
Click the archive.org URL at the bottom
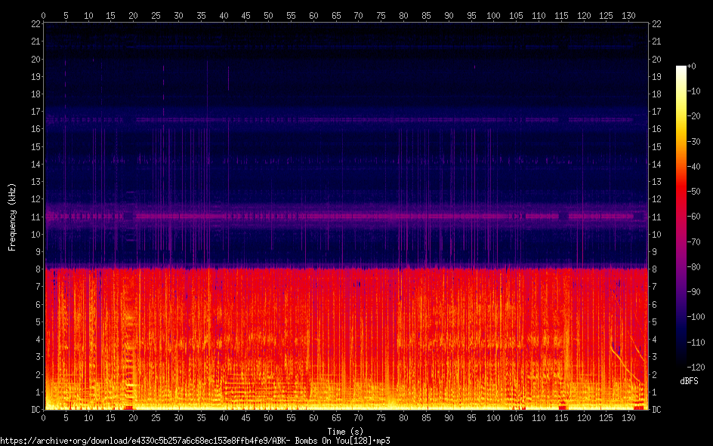tap(195, 440)
